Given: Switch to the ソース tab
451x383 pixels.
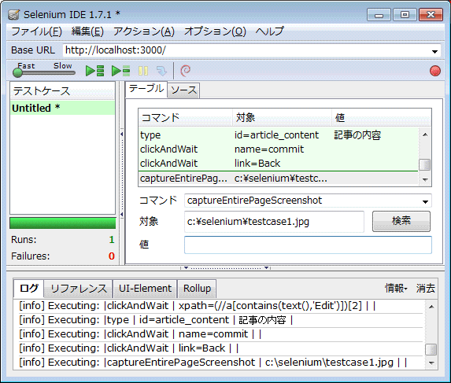Looking at the screenshot, I should [184, 90].
